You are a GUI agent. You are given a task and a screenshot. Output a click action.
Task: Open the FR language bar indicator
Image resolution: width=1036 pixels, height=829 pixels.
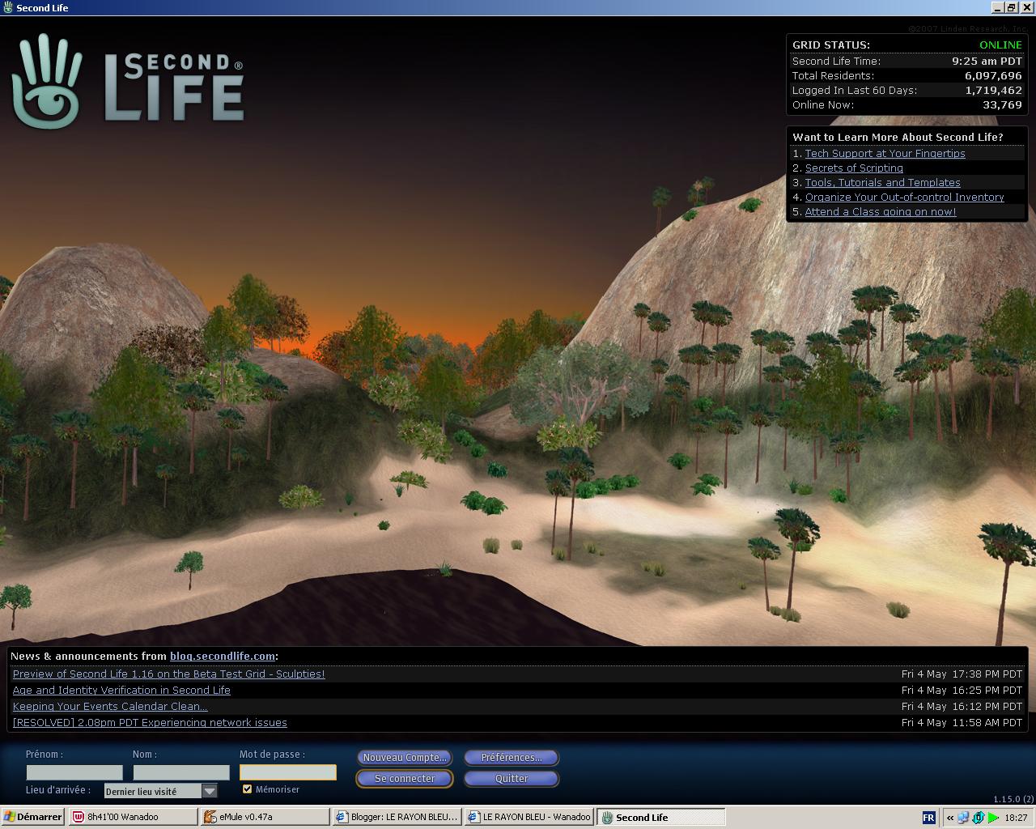click(928, 818)
